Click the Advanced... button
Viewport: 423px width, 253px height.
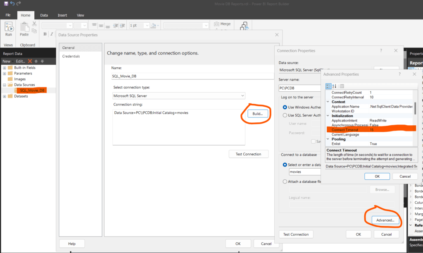tap(385, 220)
